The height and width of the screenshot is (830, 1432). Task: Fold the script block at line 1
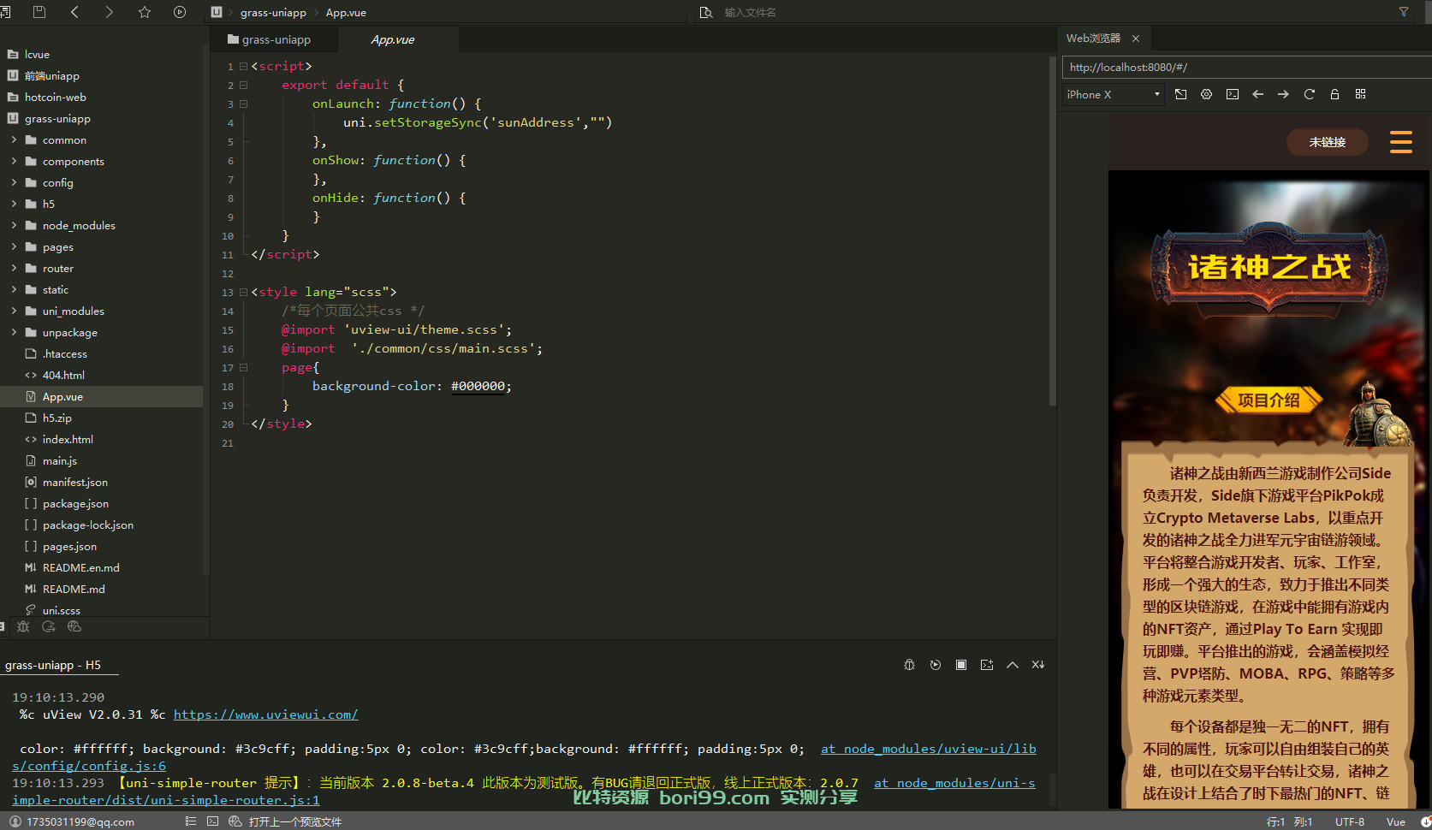point(244,66)
